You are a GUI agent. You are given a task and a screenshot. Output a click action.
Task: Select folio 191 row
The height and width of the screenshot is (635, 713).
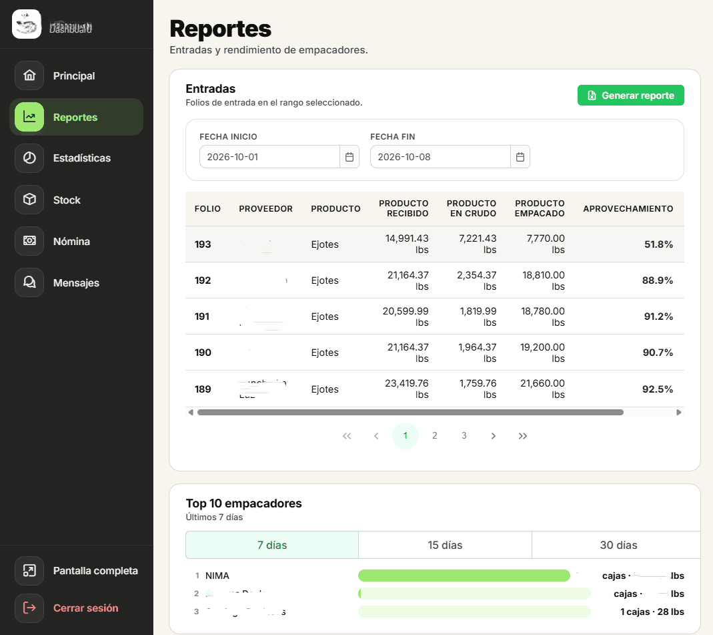[435, 316]
